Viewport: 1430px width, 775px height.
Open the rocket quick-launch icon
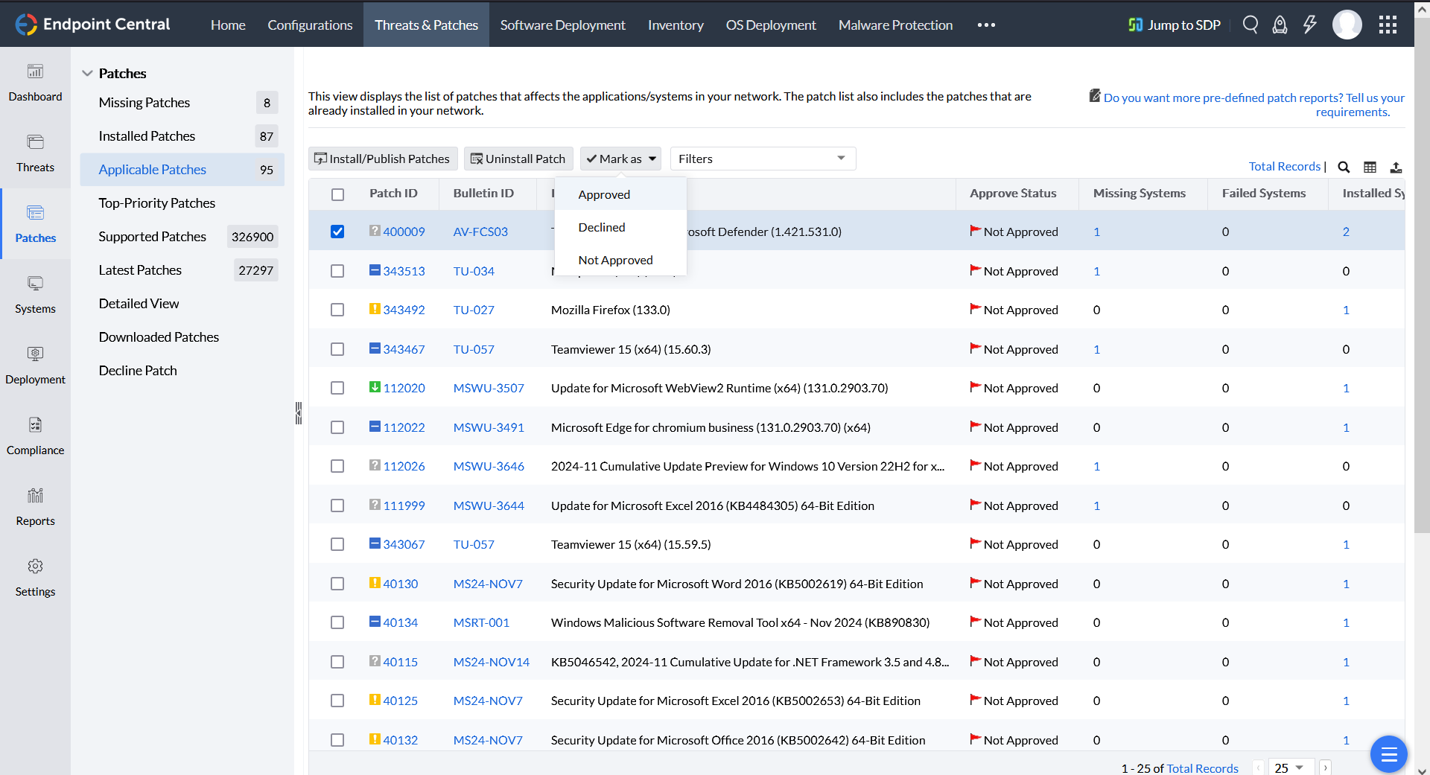point(1280,25)
